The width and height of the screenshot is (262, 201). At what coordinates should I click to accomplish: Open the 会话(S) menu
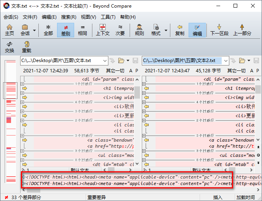tap(11, 17)
